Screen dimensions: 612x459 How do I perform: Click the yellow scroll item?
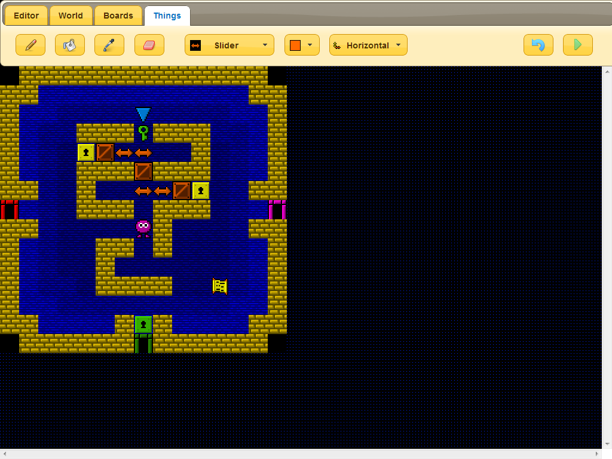pyautogui.click(x=220, y=286)
